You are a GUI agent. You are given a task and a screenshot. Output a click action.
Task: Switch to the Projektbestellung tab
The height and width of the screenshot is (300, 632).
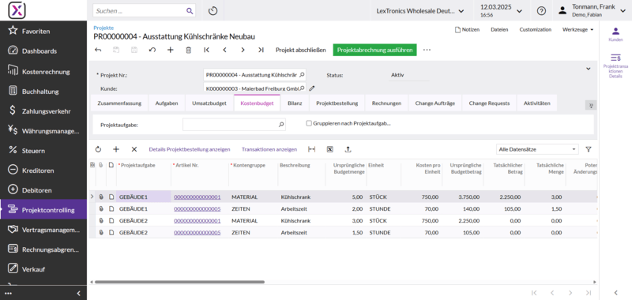coord(337,103)
